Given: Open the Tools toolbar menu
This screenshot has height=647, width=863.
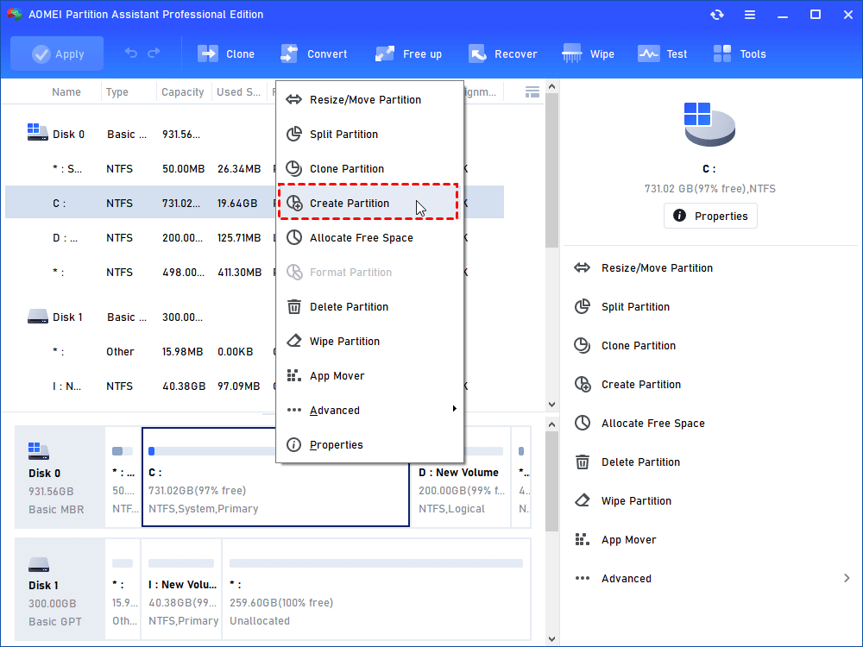Looking at the screenshot, I should click(x=740, y=53).
